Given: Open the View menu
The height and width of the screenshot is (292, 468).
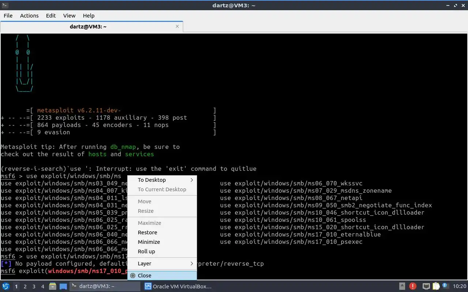Looking at the screenshot, I should [69, 15].
